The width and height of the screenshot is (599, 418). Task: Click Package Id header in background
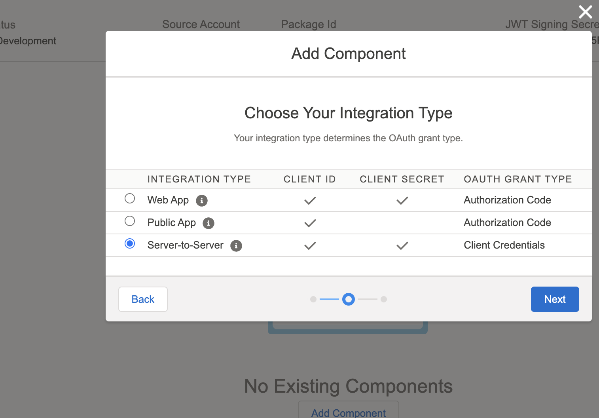click(x=309, y=25)
